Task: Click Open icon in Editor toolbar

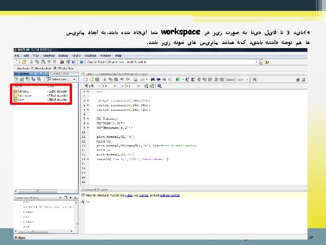Action: point(91,79)
